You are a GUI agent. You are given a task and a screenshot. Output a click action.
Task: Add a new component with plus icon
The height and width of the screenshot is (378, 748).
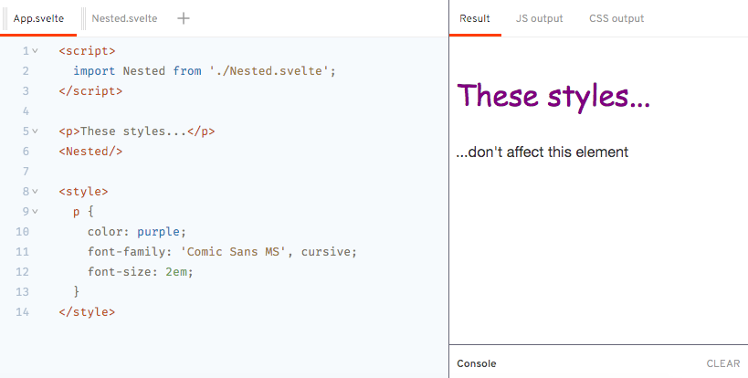point(184,18)
